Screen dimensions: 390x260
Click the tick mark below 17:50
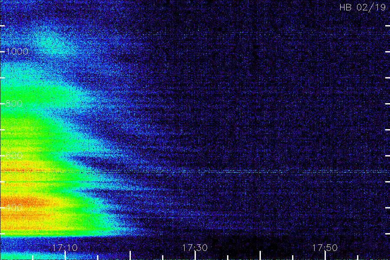click(x=325, y=256)
